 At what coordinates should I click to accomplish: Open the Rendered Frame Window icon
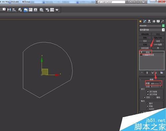[52, 10]
